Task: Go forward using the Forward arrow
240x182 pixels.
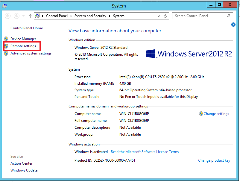Action: pyautogui.click(x=16, y=16)
